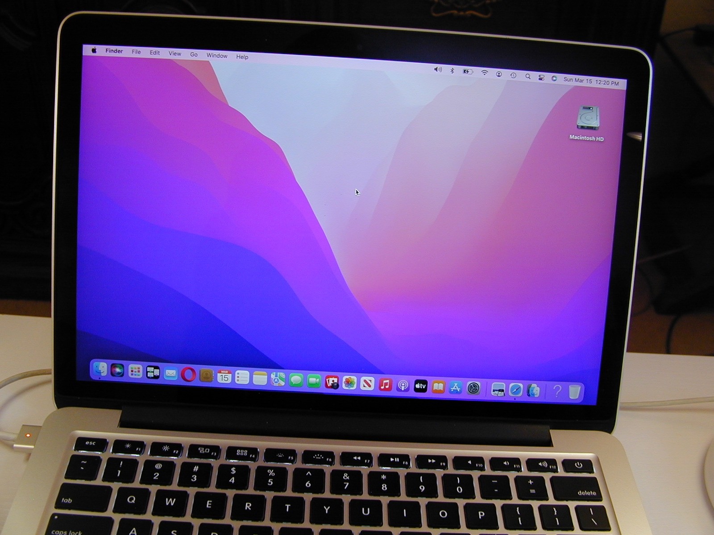Launch Safari from the Dock
Screen dimensions: 714x535
(x=515, y=390)
